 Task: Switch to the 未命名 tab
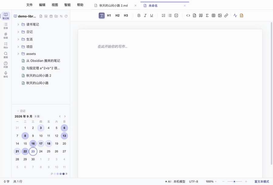pos(165,5)
